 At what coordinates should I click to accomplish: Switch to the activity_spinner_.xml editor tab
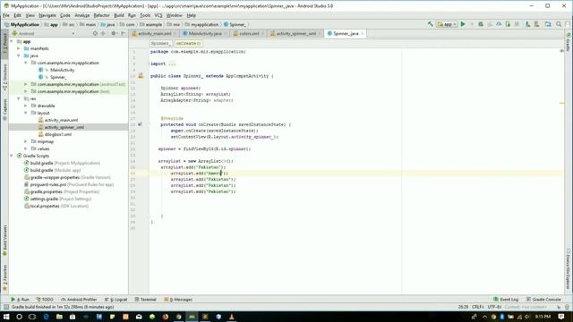coord(296,34)
